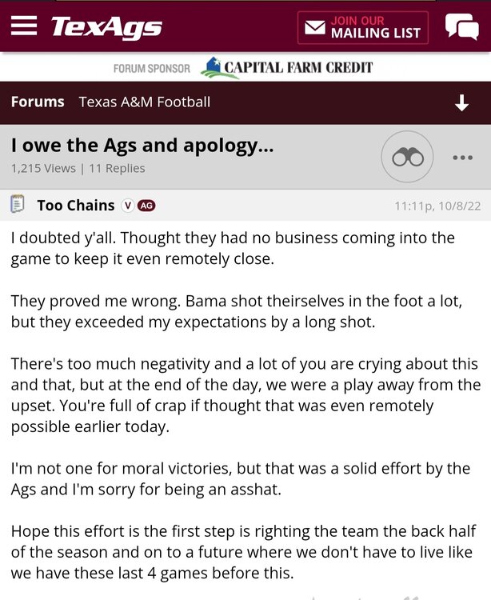Open the three-dot thread options menu
Viewport: 491px width, 600px height.
462,158
